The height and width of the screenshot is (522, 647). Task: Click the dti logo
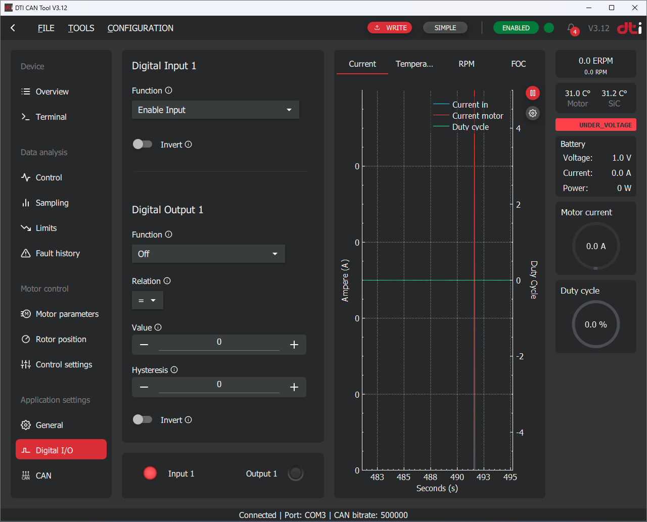click(629, 28)
